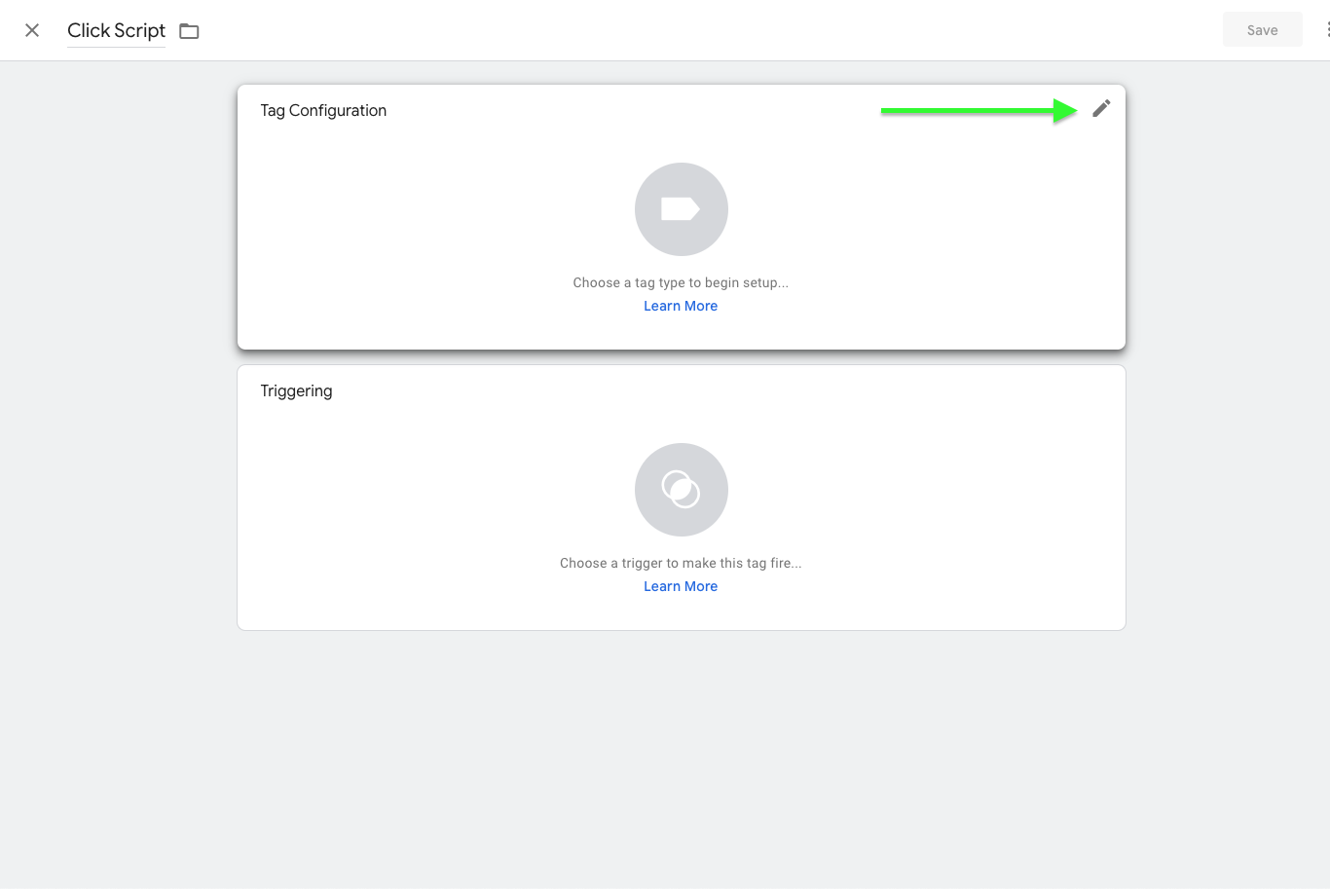
Task: Click the Tag Configuration heading
Action: tap(323, 111)
